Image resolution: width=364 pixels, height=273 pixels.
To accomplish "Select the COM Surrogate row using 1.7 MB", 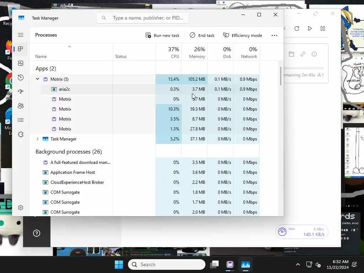I will point(145,202).
